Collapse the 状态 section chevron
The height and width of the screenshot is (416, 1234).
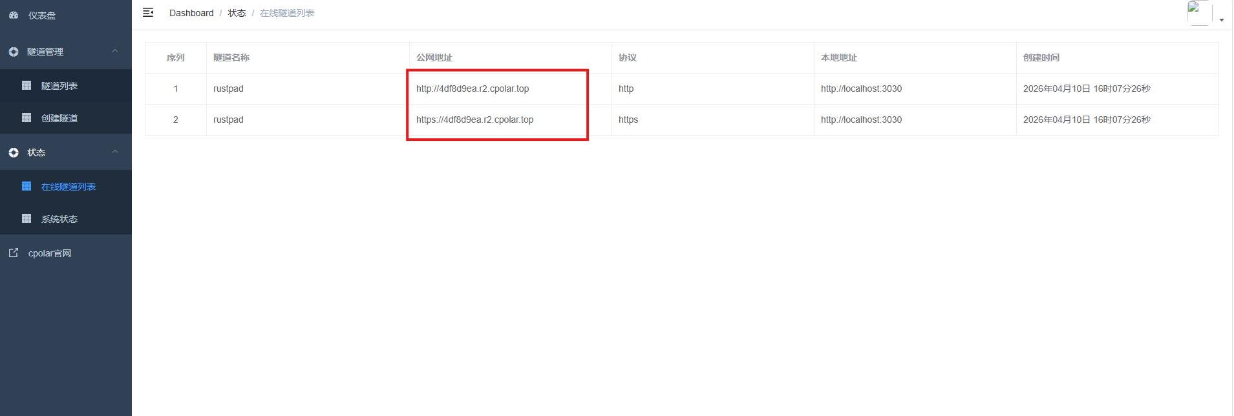pos(115,152)
